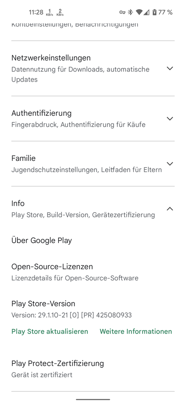Tap the Wi-Fi signal icon

pos(139,12)
